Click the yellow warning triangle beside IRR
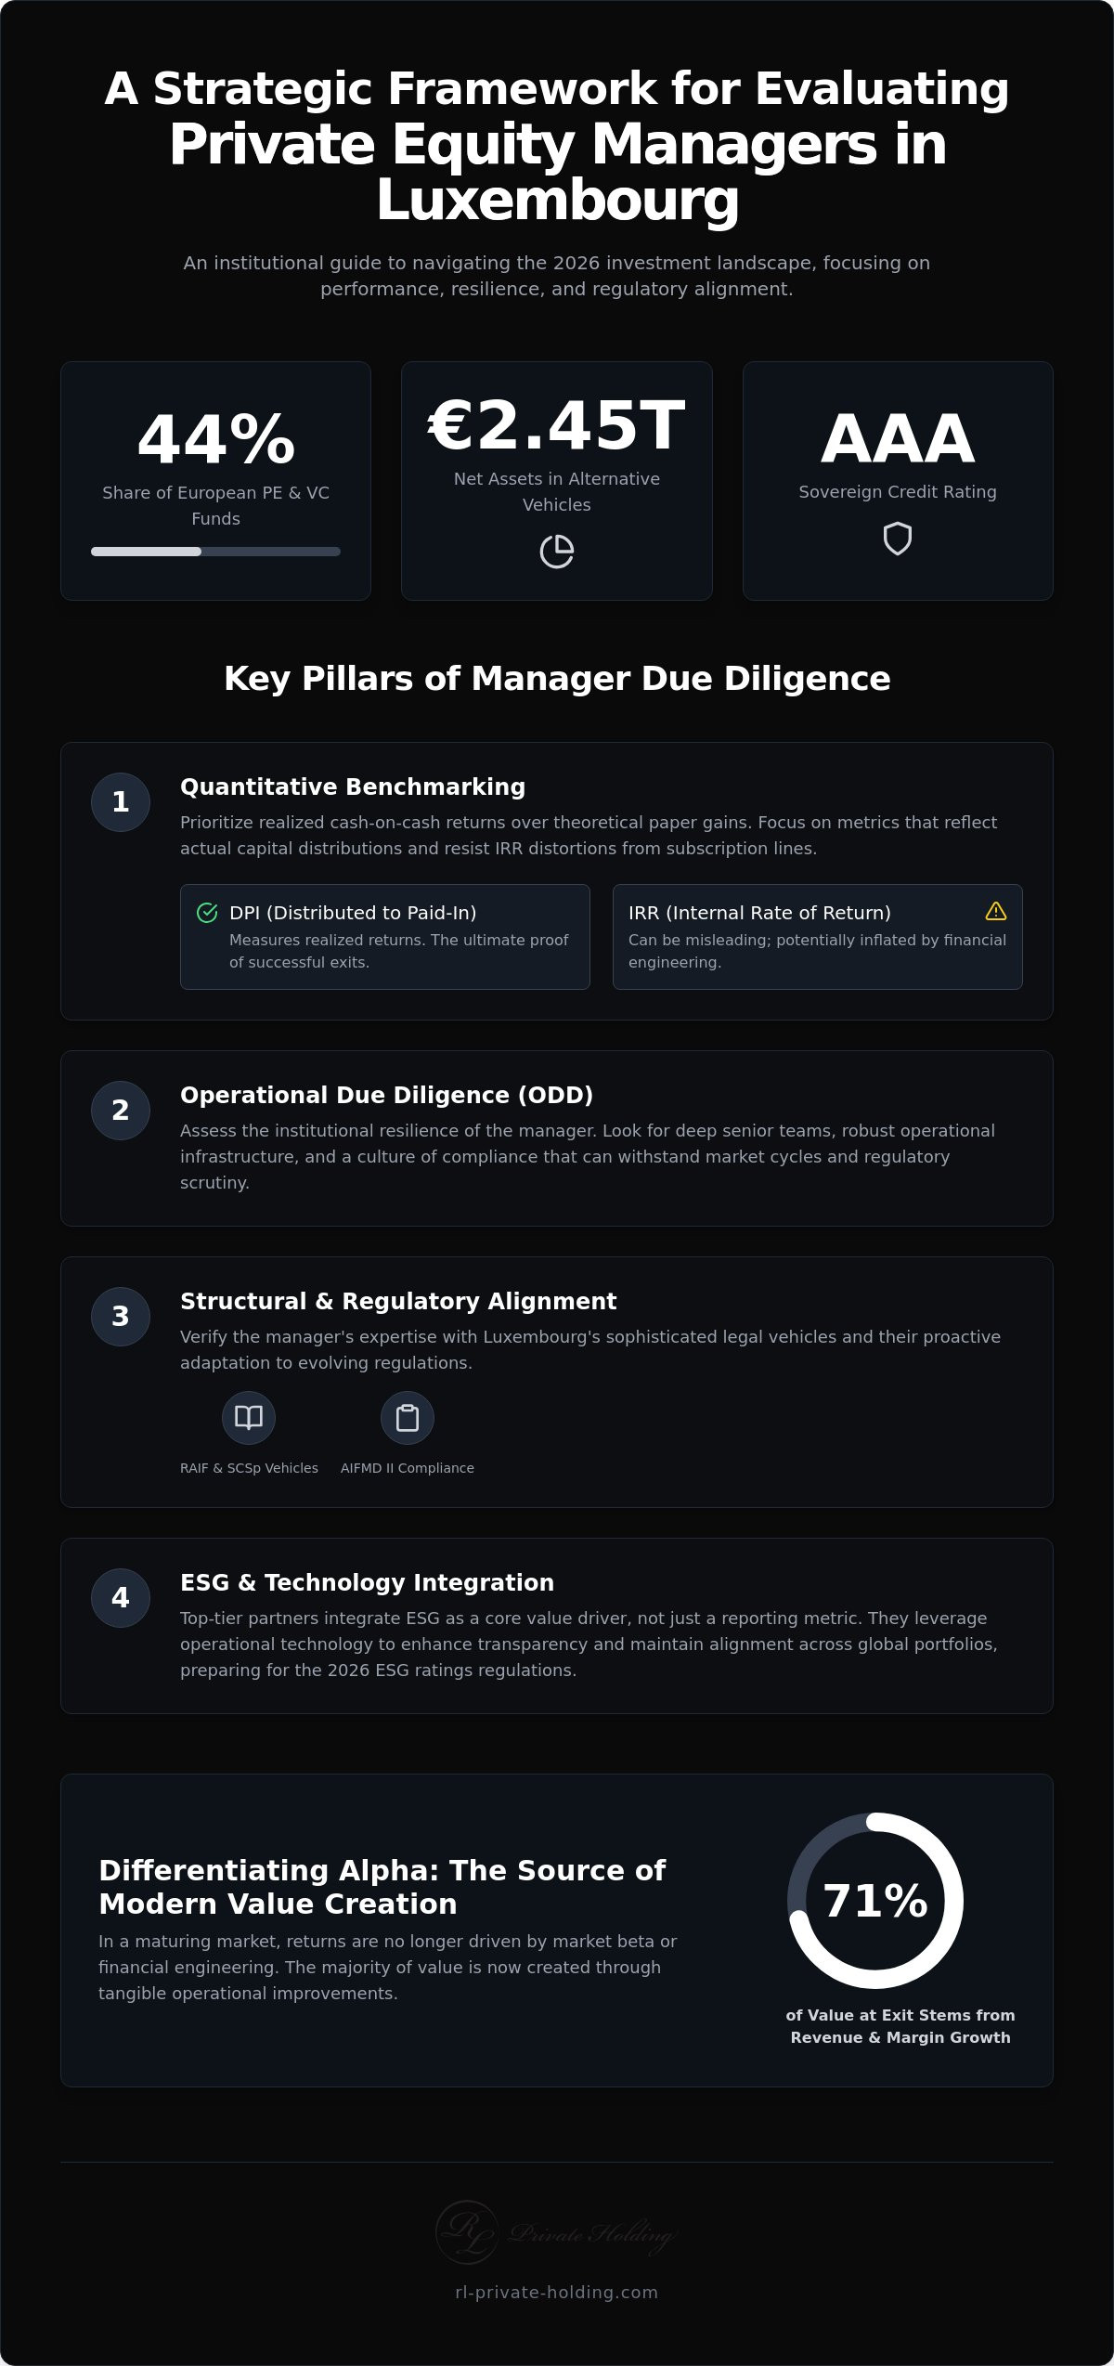 (996, 911)
